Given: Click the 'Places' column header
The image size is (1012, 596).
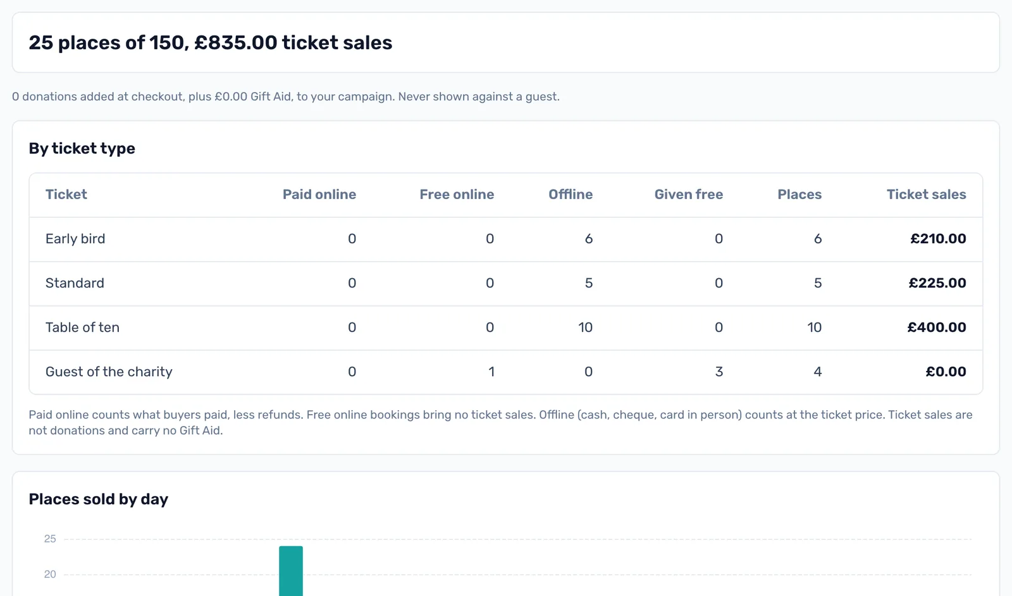Looking at the screenshot, I should pos(799,195).
